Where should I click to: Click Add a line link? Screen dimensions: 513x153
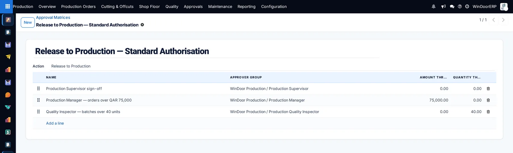[55, 123]
